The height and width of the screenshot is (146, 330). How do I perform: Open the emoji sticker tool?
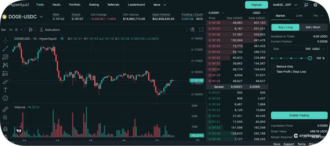pos(5,98)
